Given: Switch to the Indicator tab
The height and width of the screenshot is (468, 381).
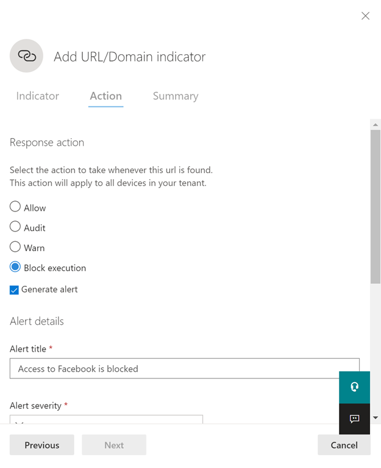Looking at the screenshot, I should click(x=38, y=96).
